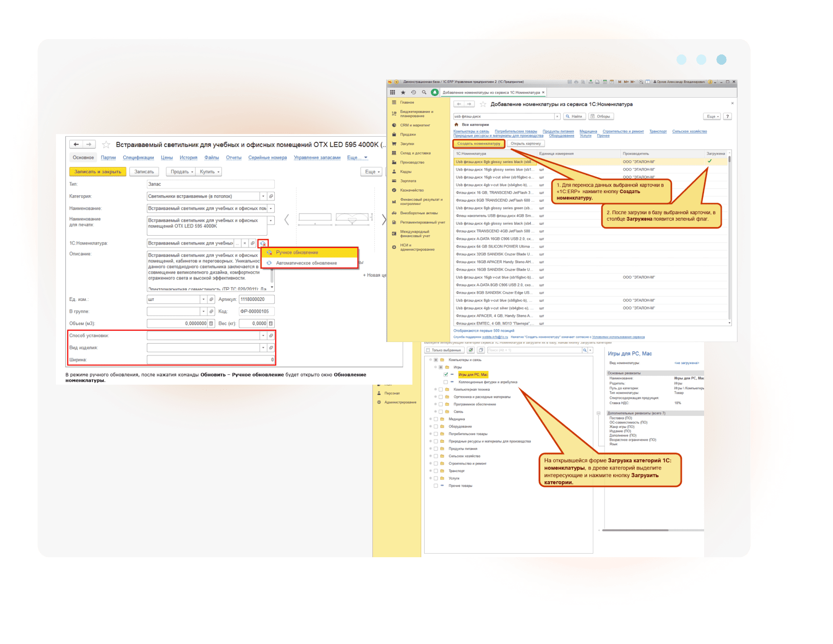The image size is (833, 644).
Task: Open calculator for Объем (м3) field
Action: [x=211, y=324]
